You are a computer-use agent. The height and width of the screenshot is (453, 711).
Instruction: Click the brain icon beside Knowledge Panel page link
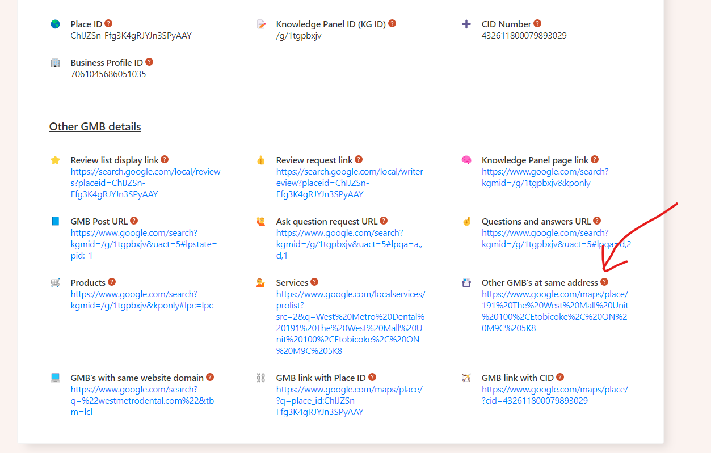point(466,160)
